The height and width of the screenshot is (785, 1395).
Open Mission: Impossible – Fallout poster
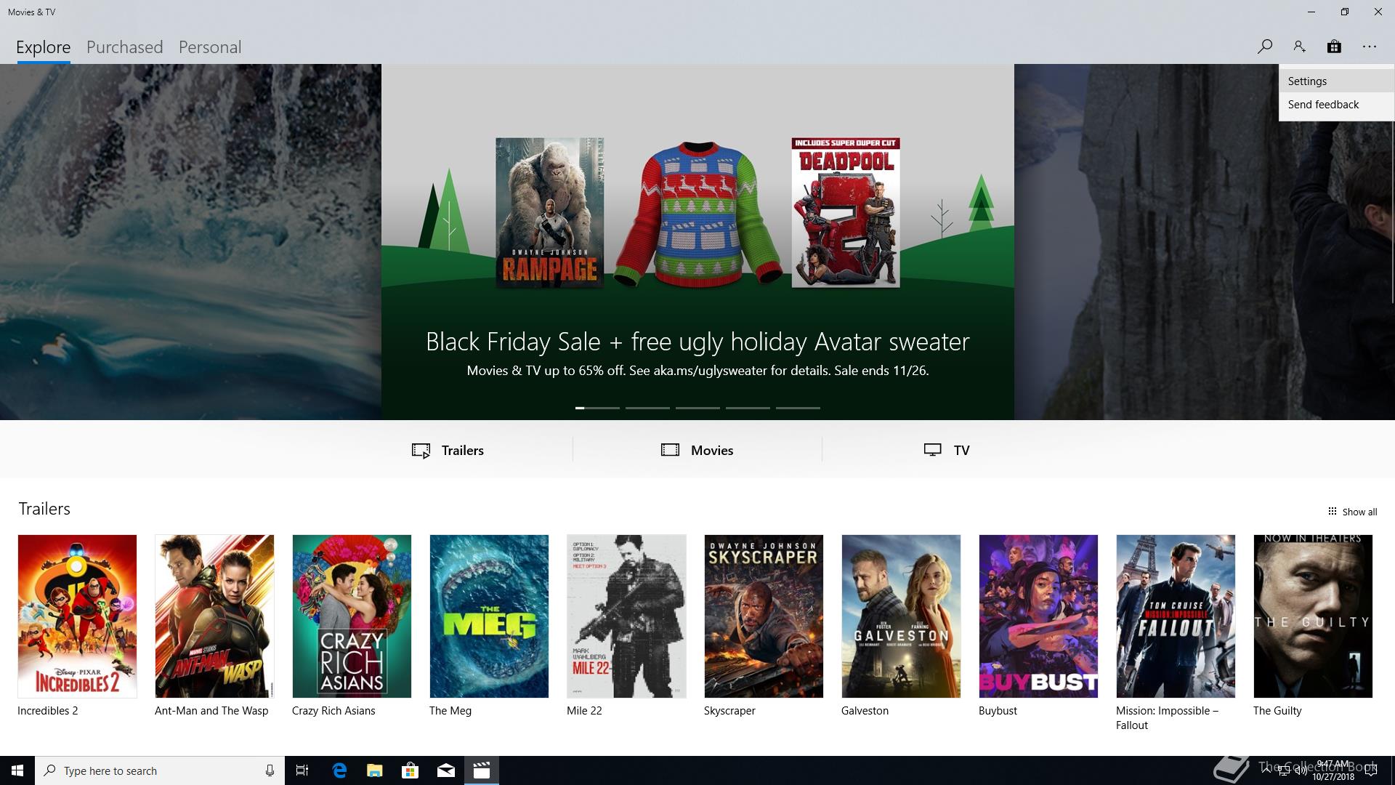pyautogui.click(x=1176, y=616)
